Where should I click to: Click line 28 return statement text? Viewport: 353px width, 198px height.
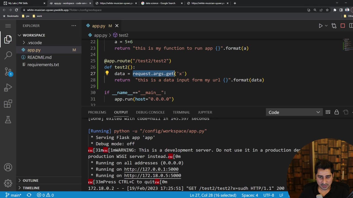[x=189, y=80]
